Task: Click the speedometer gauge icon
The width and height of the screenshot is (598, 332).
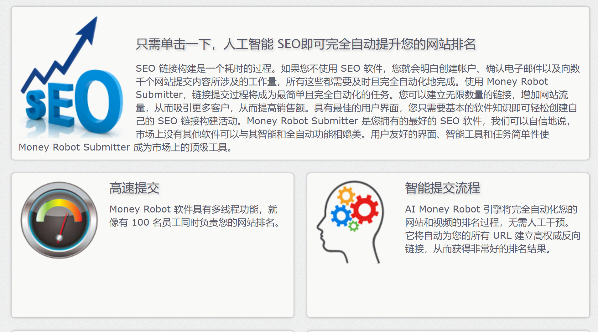Action: click(x=60, y=219)
